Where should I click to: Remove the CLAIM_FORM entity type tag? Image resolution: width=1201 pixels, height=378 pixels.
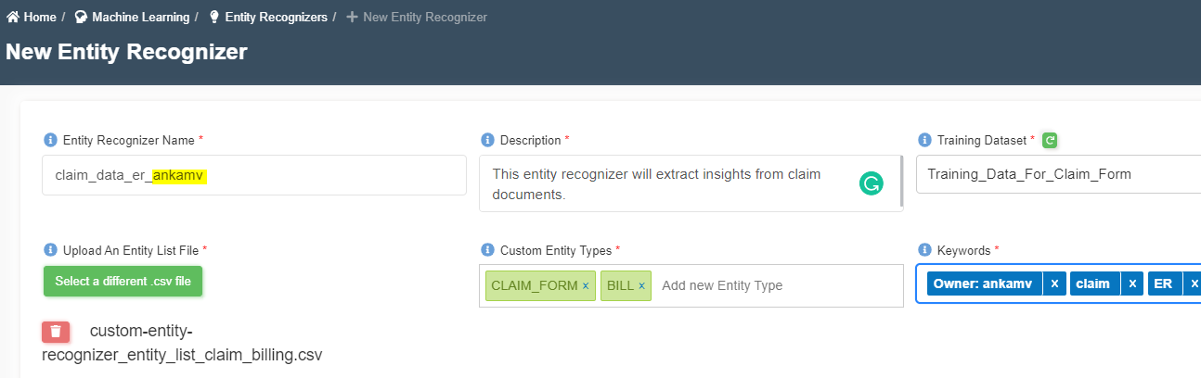(586, 285)
